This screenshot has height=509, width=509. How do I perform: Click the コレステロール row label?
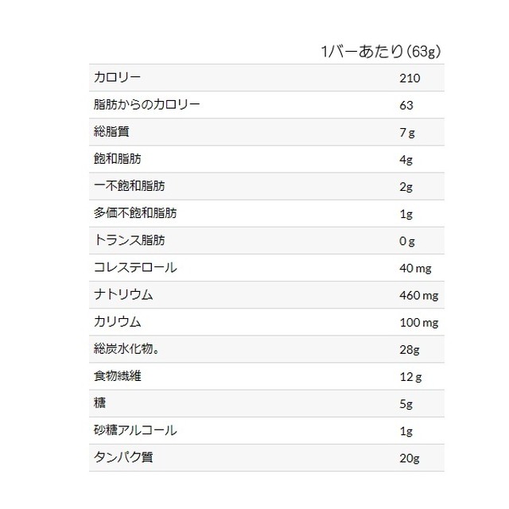135,267
